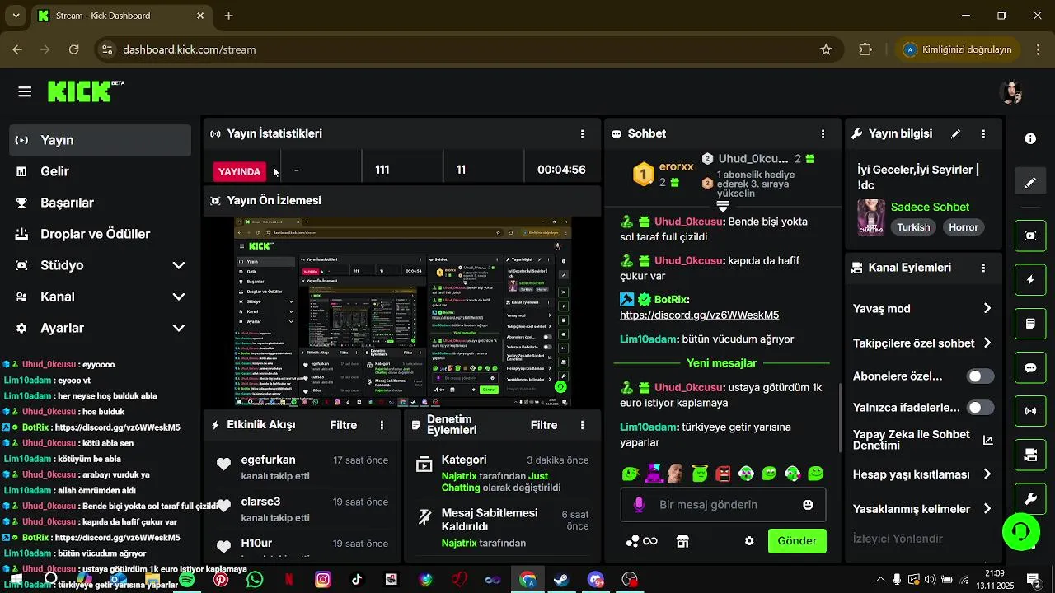Image resolution: width=1055 pixels, height=593 pixels.
Task: Open Etkinlik Akışı three-dot menu
Action: [382, 425]
